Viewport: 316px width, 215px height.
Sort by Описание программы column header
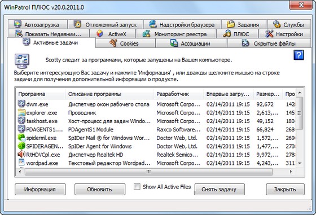pos(109,94)
